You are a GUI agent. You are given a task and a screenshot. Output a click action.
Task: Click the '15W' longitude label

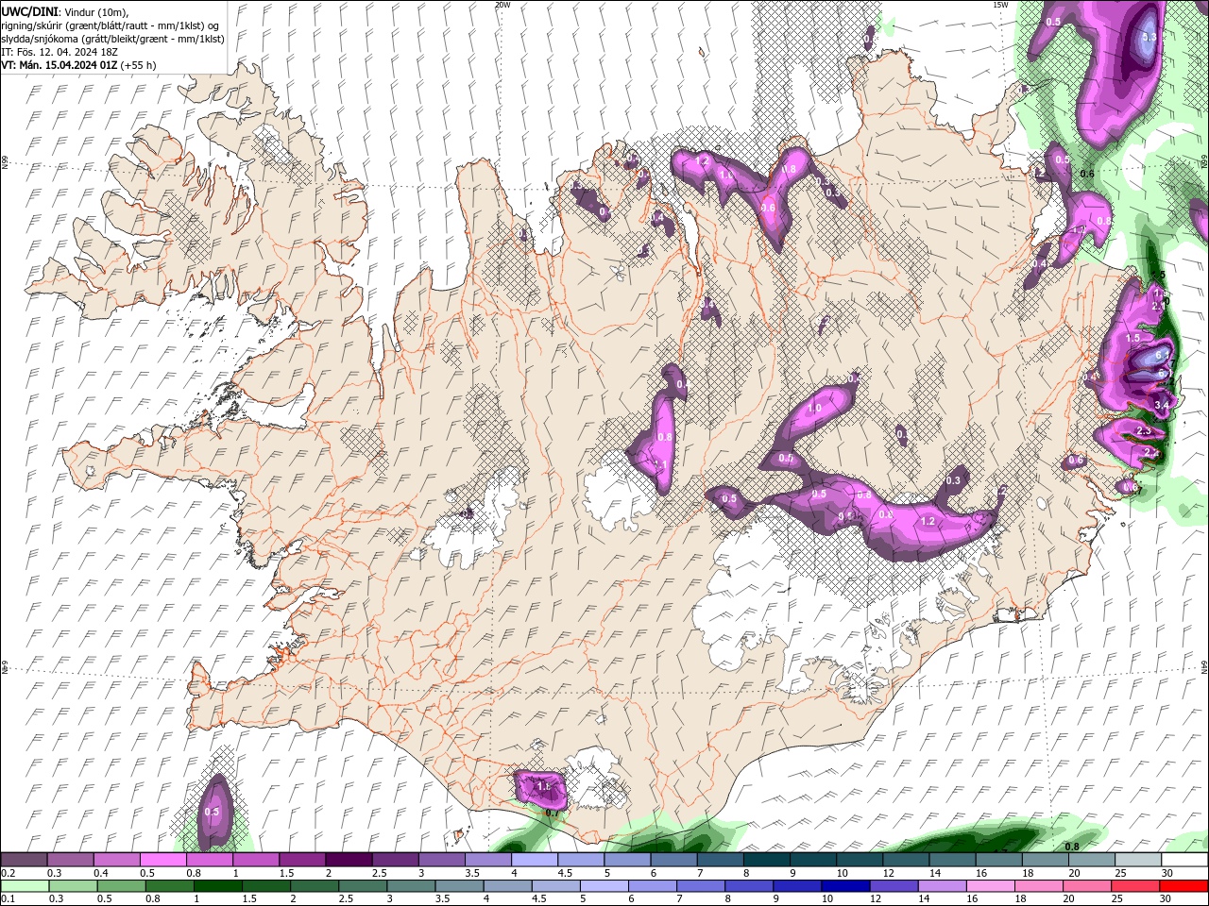[x=1001, y=5]
